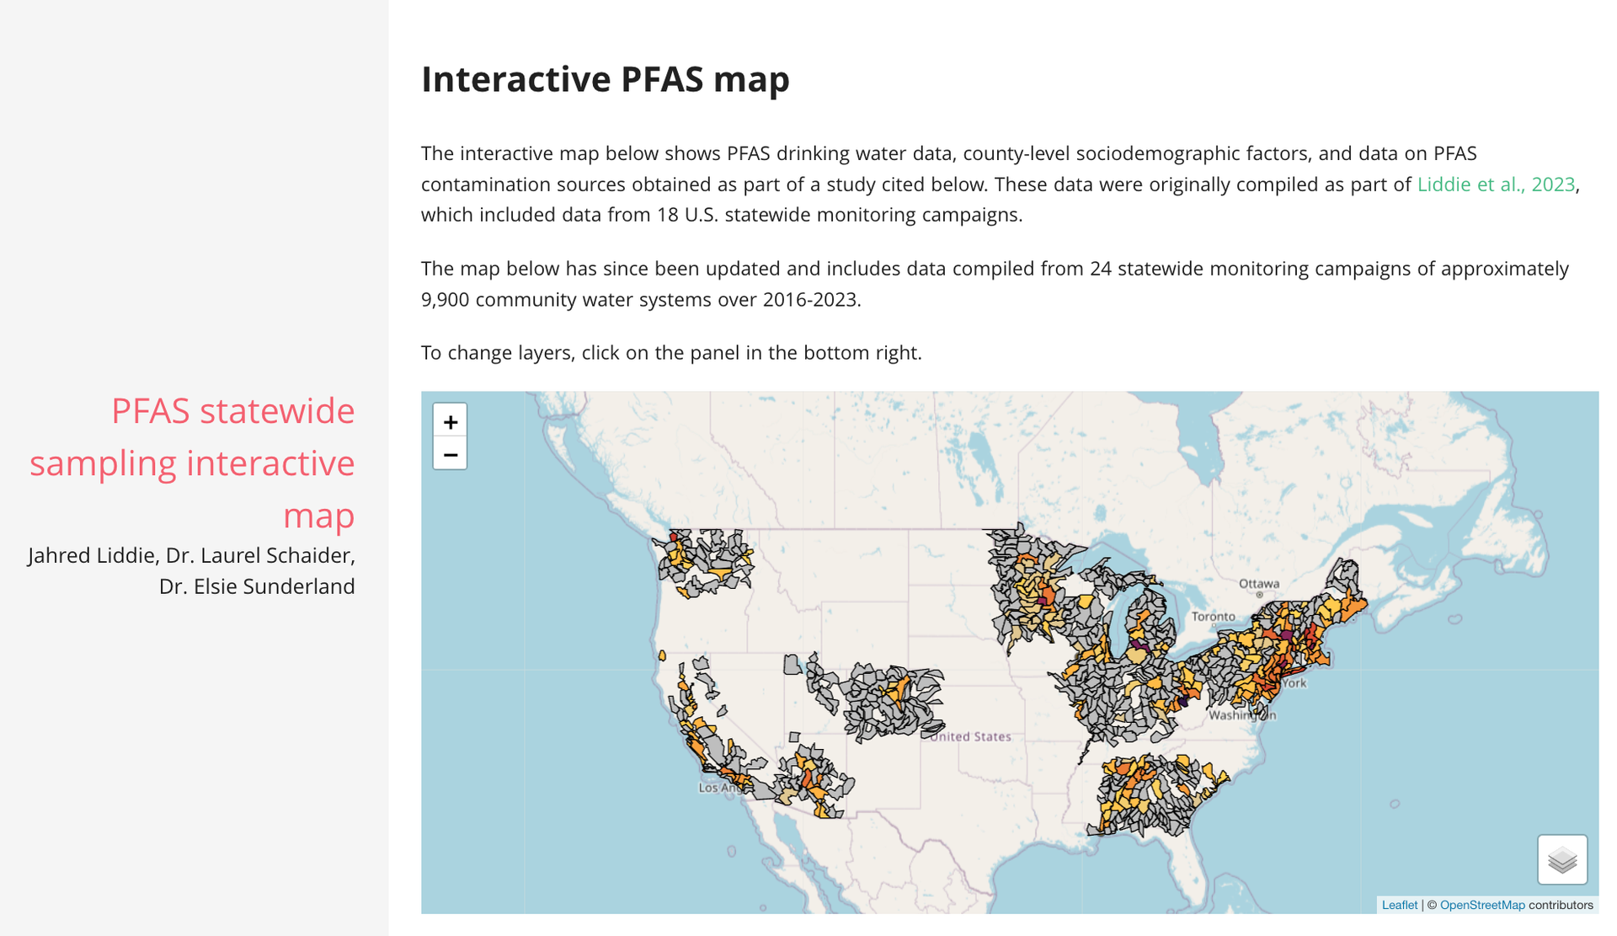Click the isolated gray county in Utah

[x=792, y=665]
